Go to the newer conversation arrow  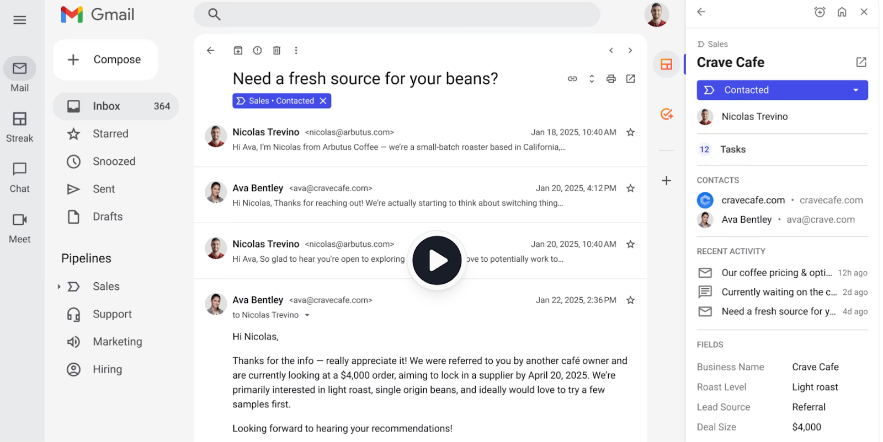click(611, 50)
